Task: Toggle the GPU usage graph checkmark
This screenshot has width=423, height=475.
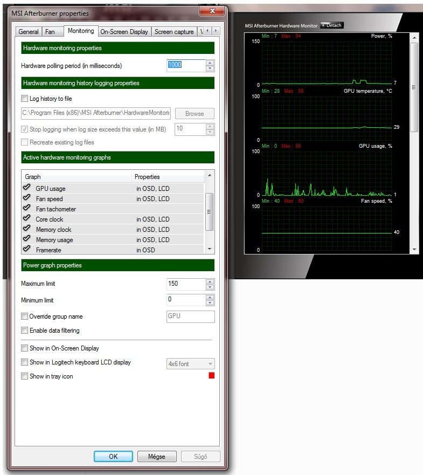Action: point(26,188)
